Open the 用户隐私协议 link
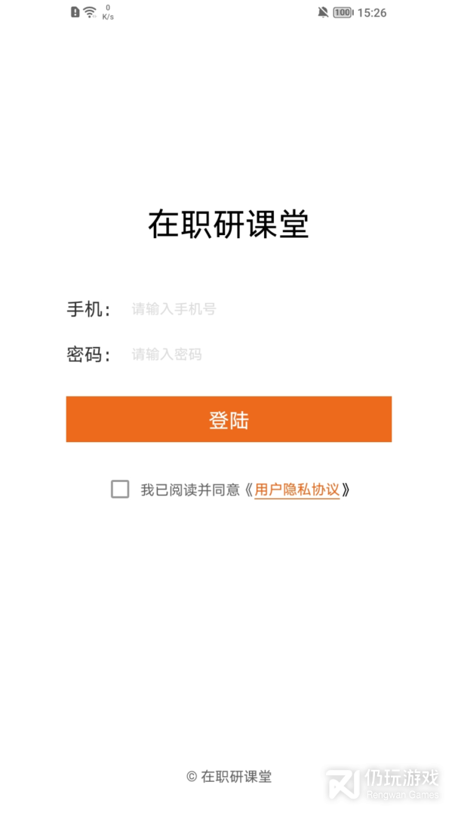Screen dimensions: 458x816 click(x=297, y=490)
